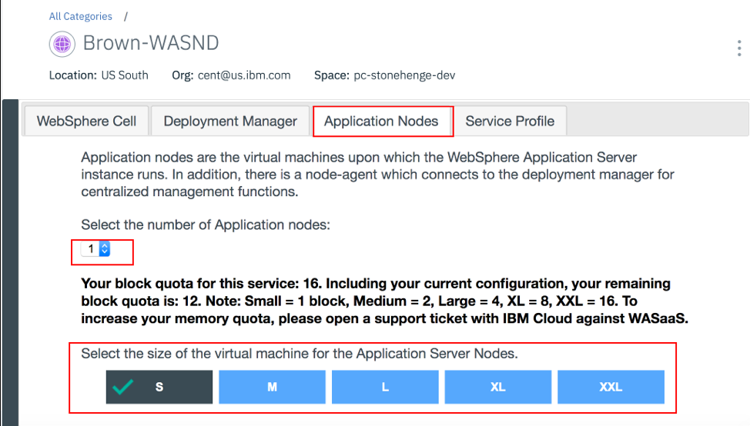The width and height of the screenshot is (750, 426).
Task: Go to the Service Profile tab
Action: (x=510, y=121)
